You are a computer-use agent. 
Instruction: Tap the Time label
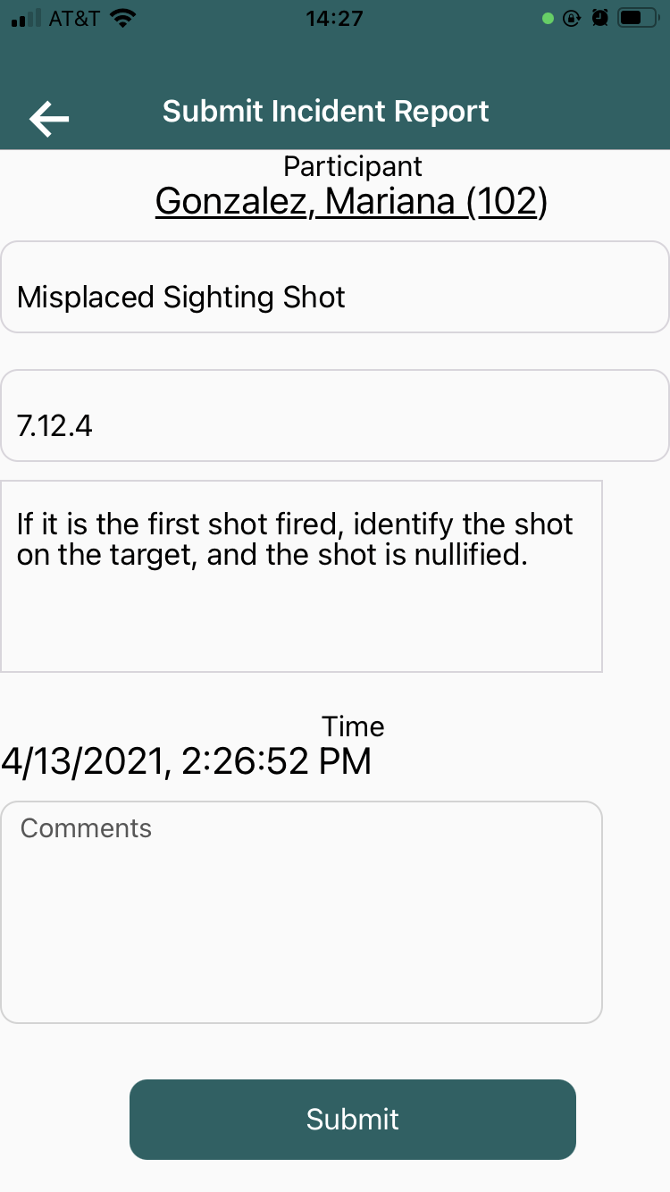point(353,726)
